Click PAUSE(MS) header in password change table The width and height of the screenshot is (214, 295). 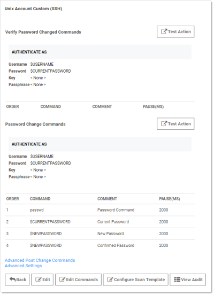(170, 199)
